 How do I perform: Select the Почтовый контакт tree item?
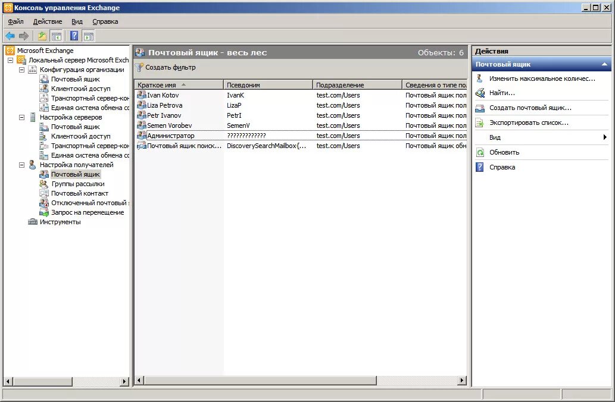coord(80,193)
